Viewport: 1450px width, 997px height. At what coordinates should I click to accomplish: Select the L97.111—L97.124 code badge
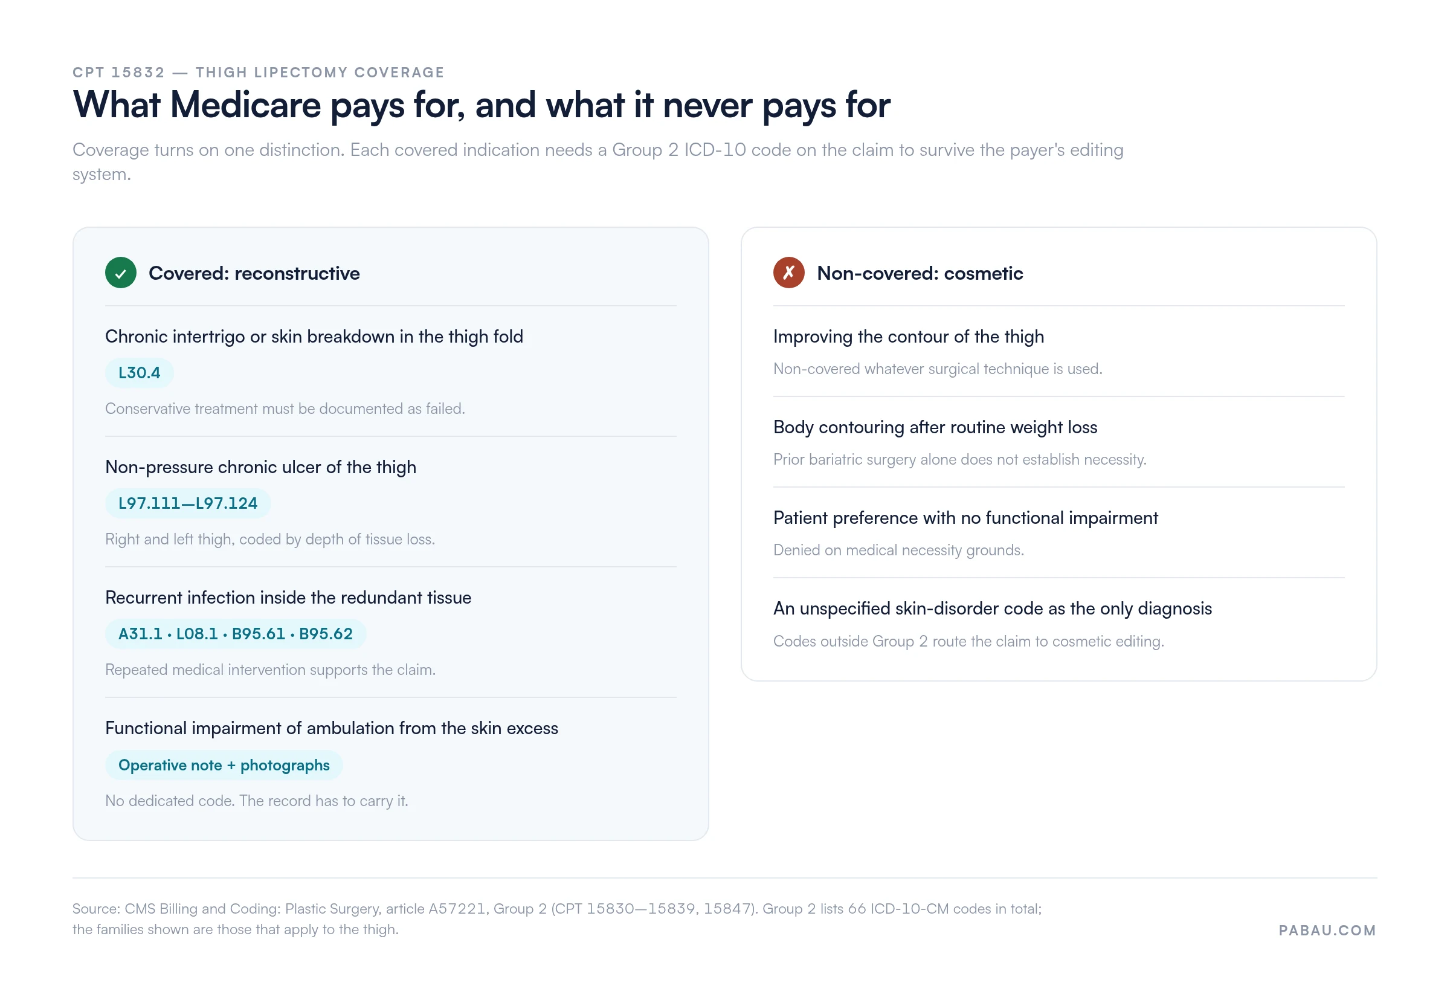point(188,503)
